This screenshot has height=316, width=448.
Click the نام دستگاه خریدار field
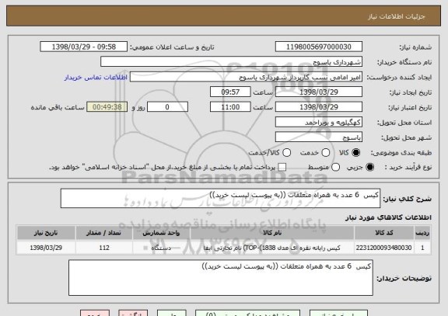click(x=231, y=62)
